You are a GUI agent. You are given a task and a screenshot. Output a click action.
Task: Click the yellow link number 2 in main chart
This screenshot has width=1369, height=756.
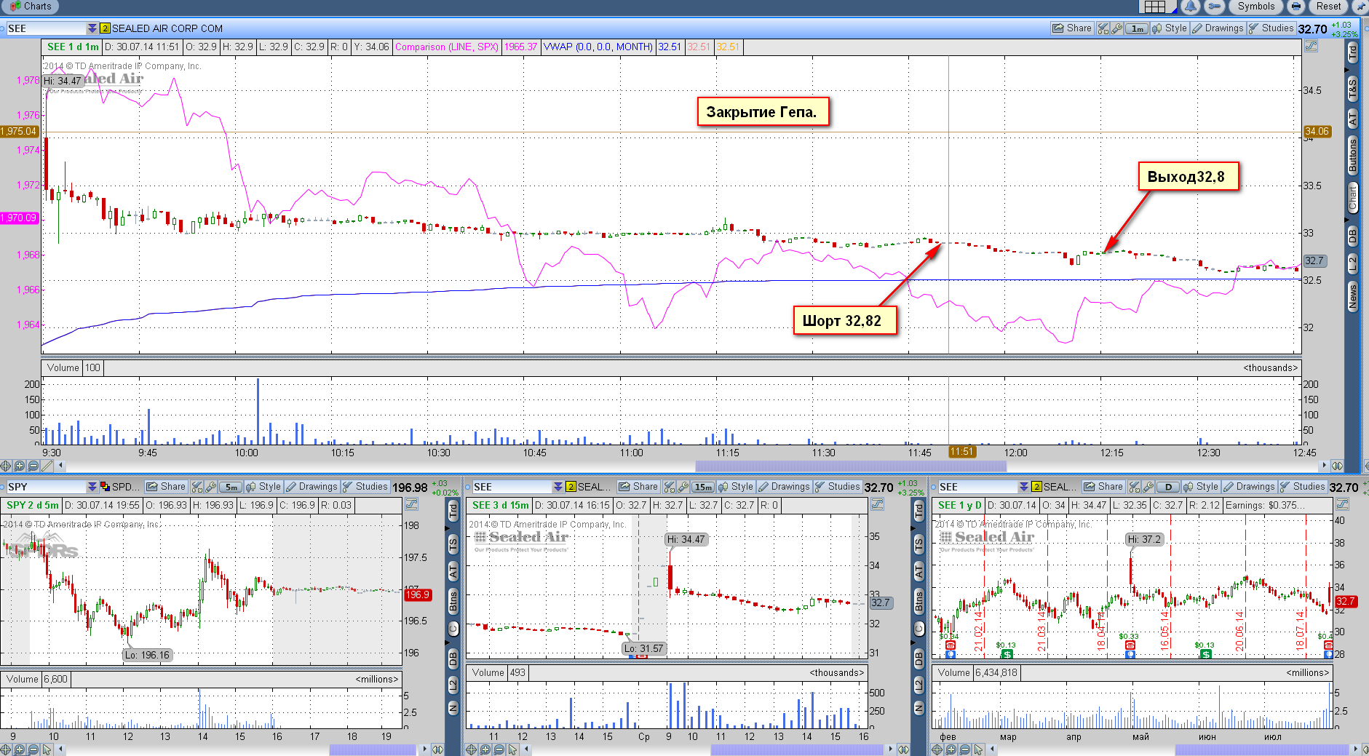105,28
